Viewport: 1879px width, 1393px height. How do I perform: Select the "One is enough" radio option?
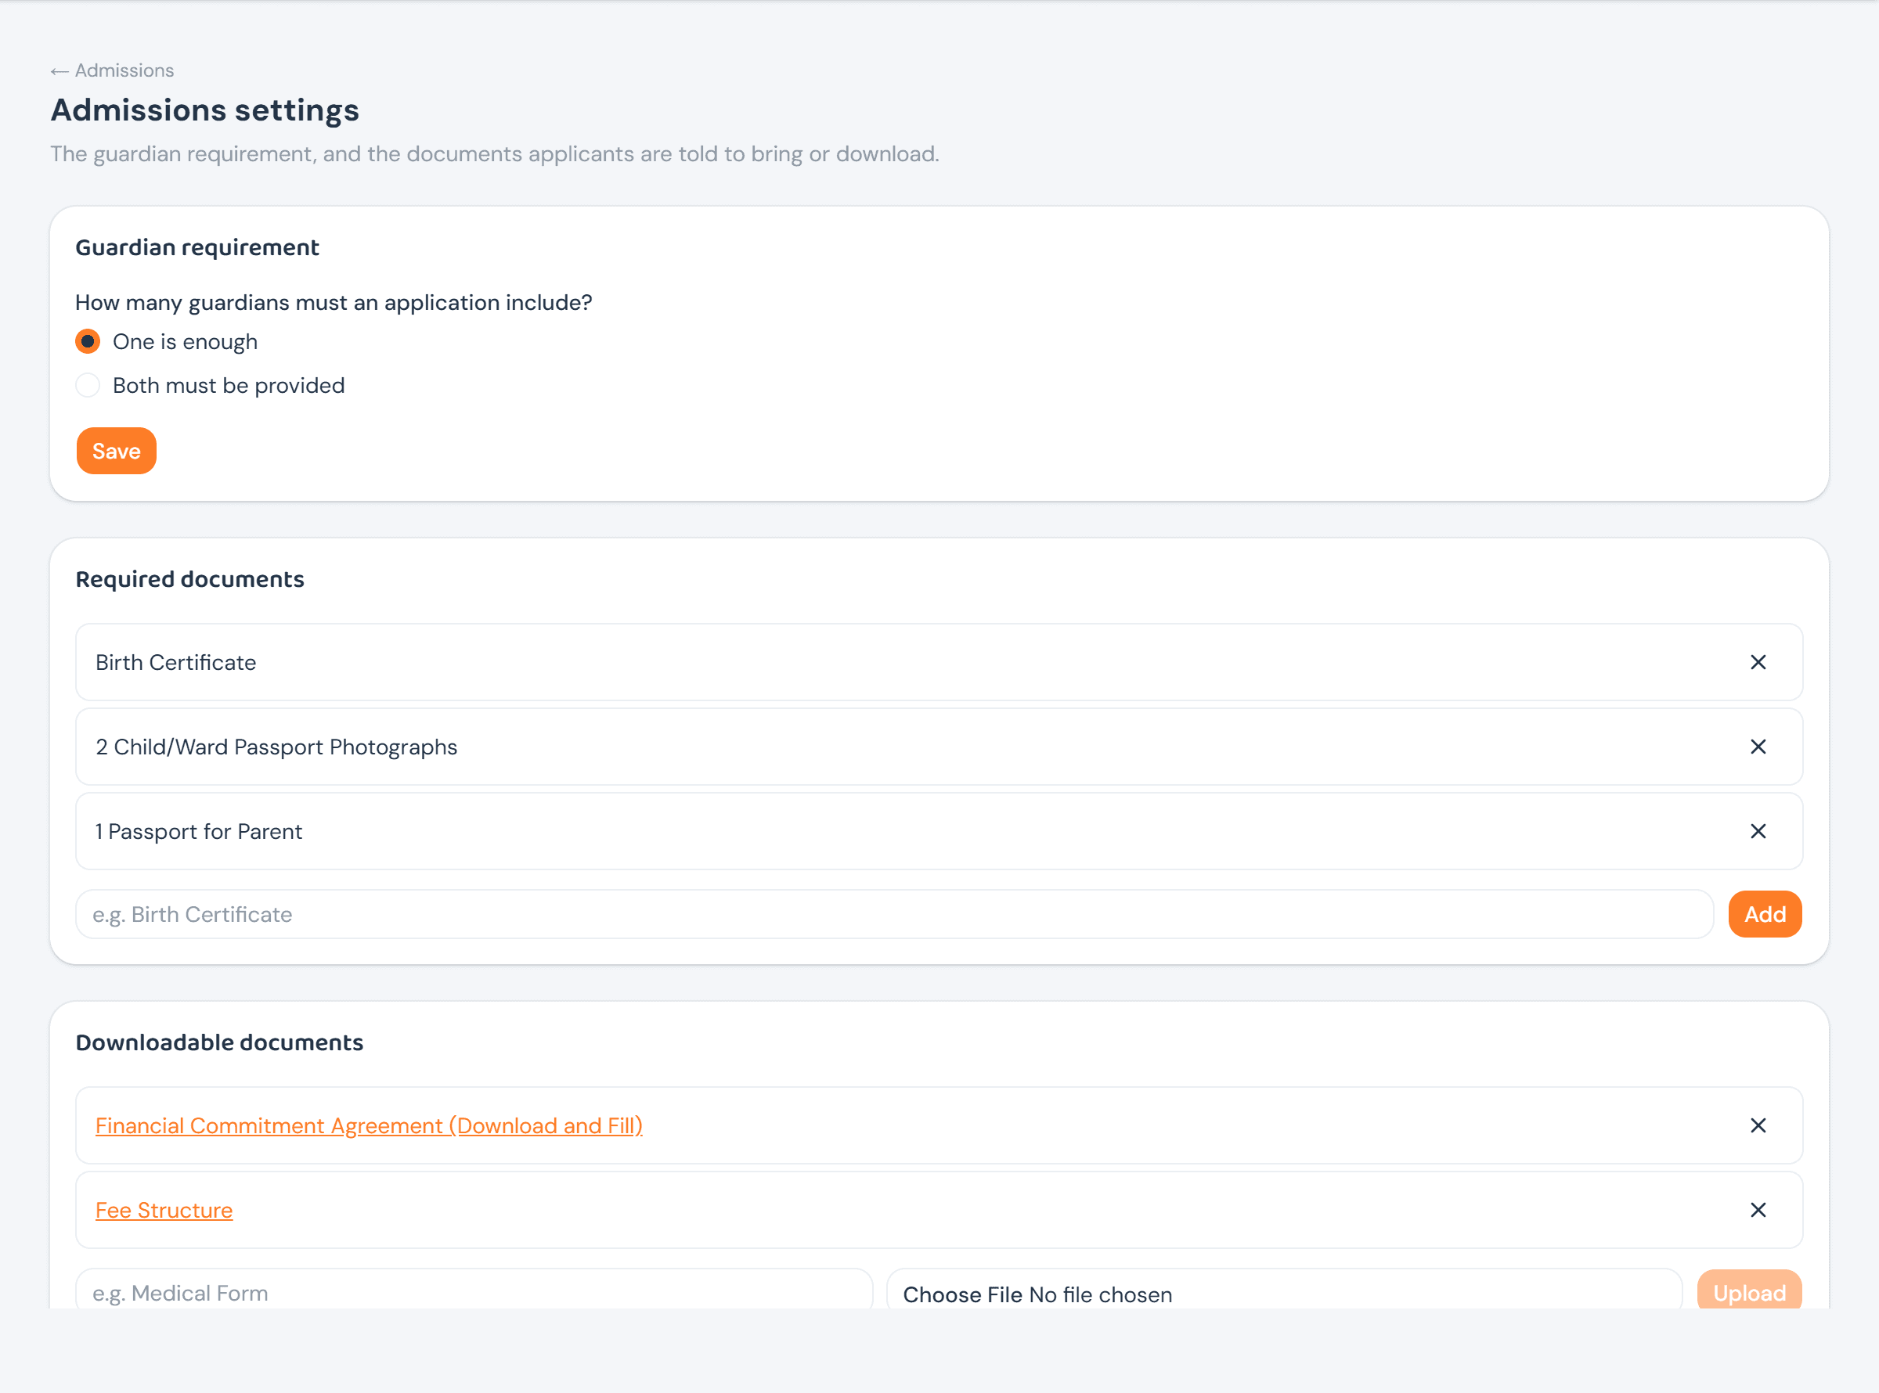point(88,341)
